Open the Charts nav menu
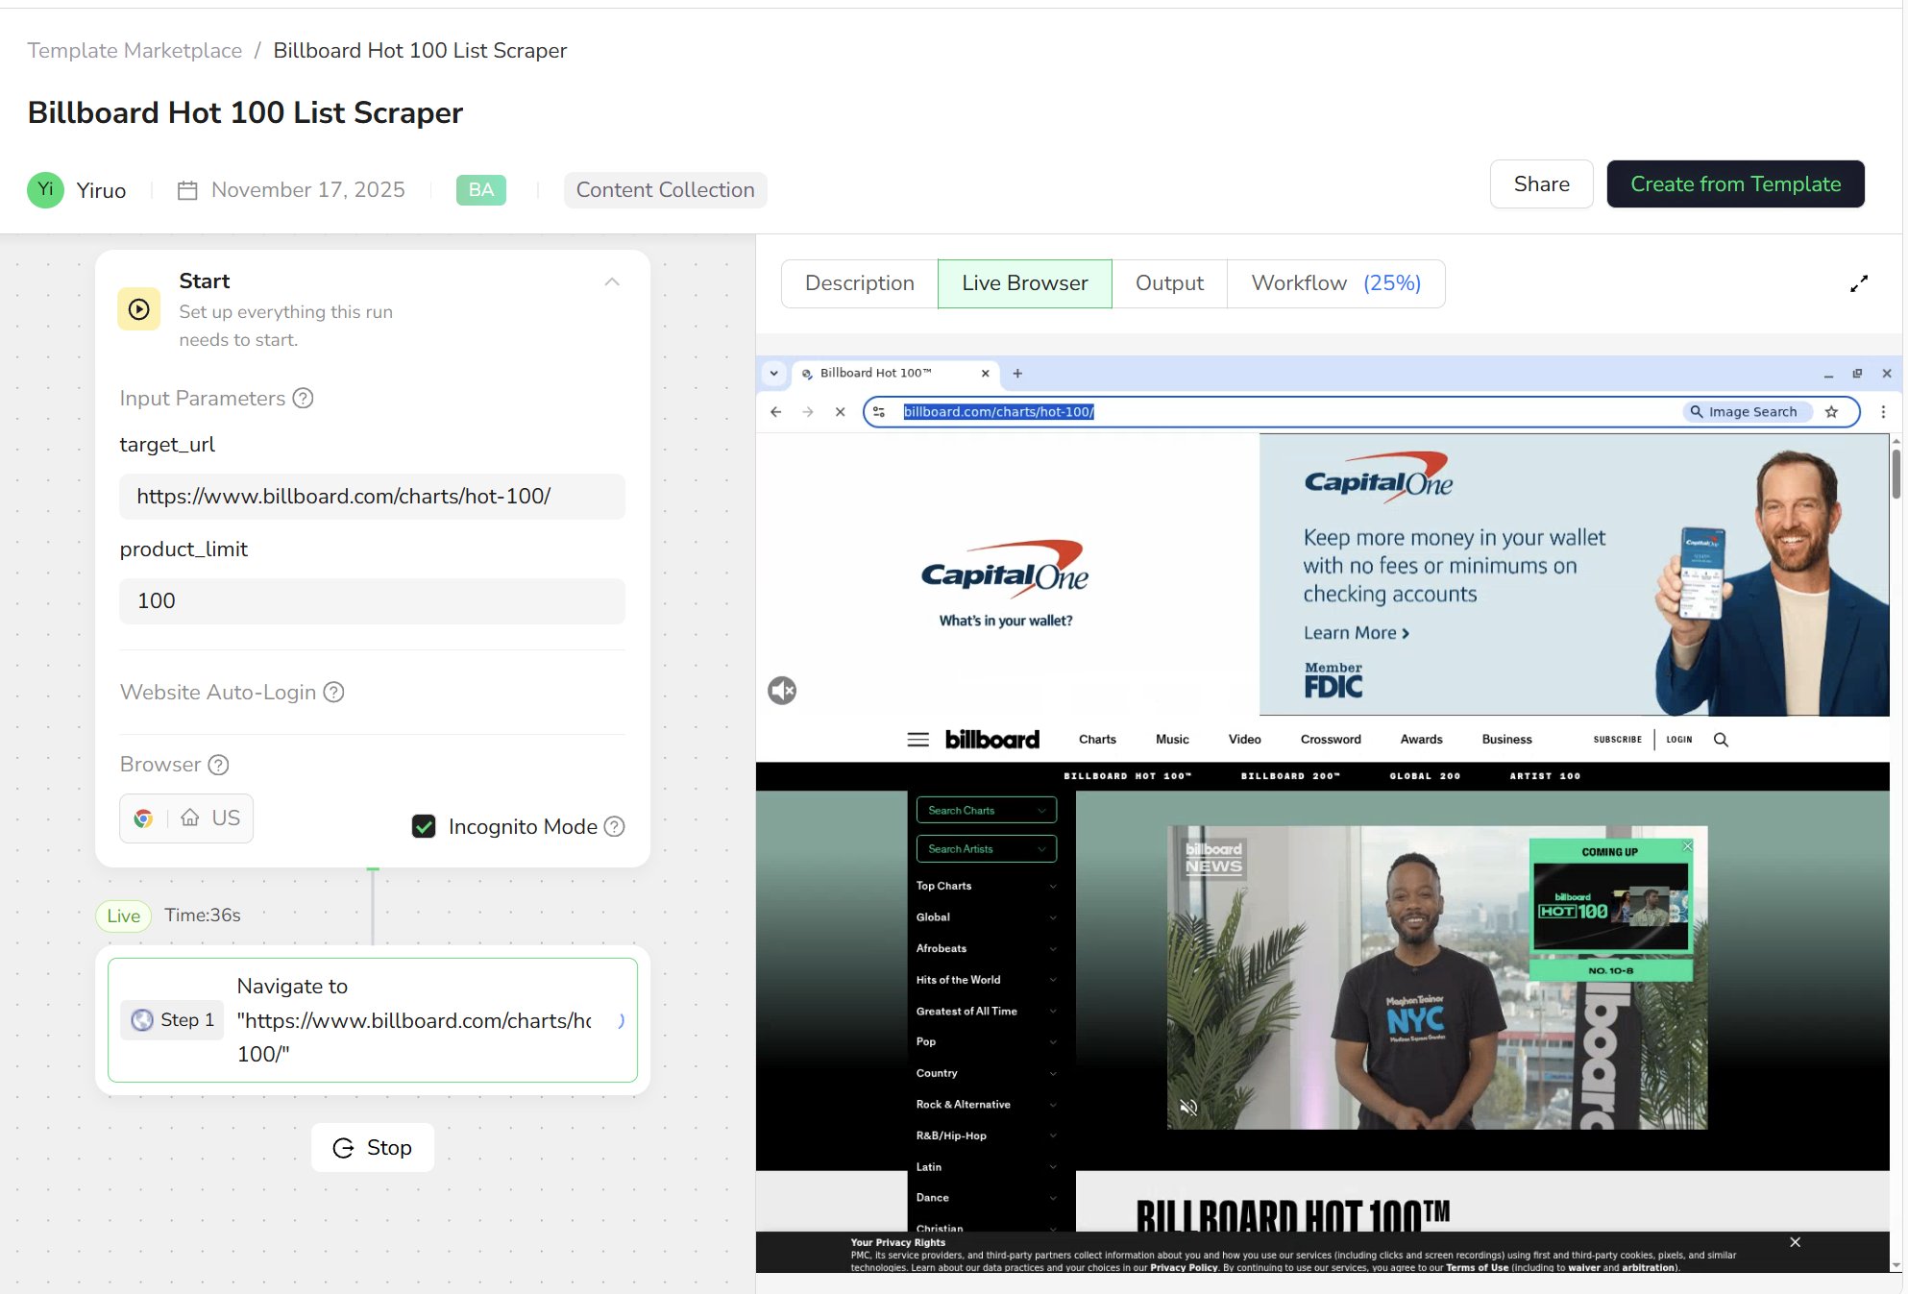 click(x=1097, y=740)
